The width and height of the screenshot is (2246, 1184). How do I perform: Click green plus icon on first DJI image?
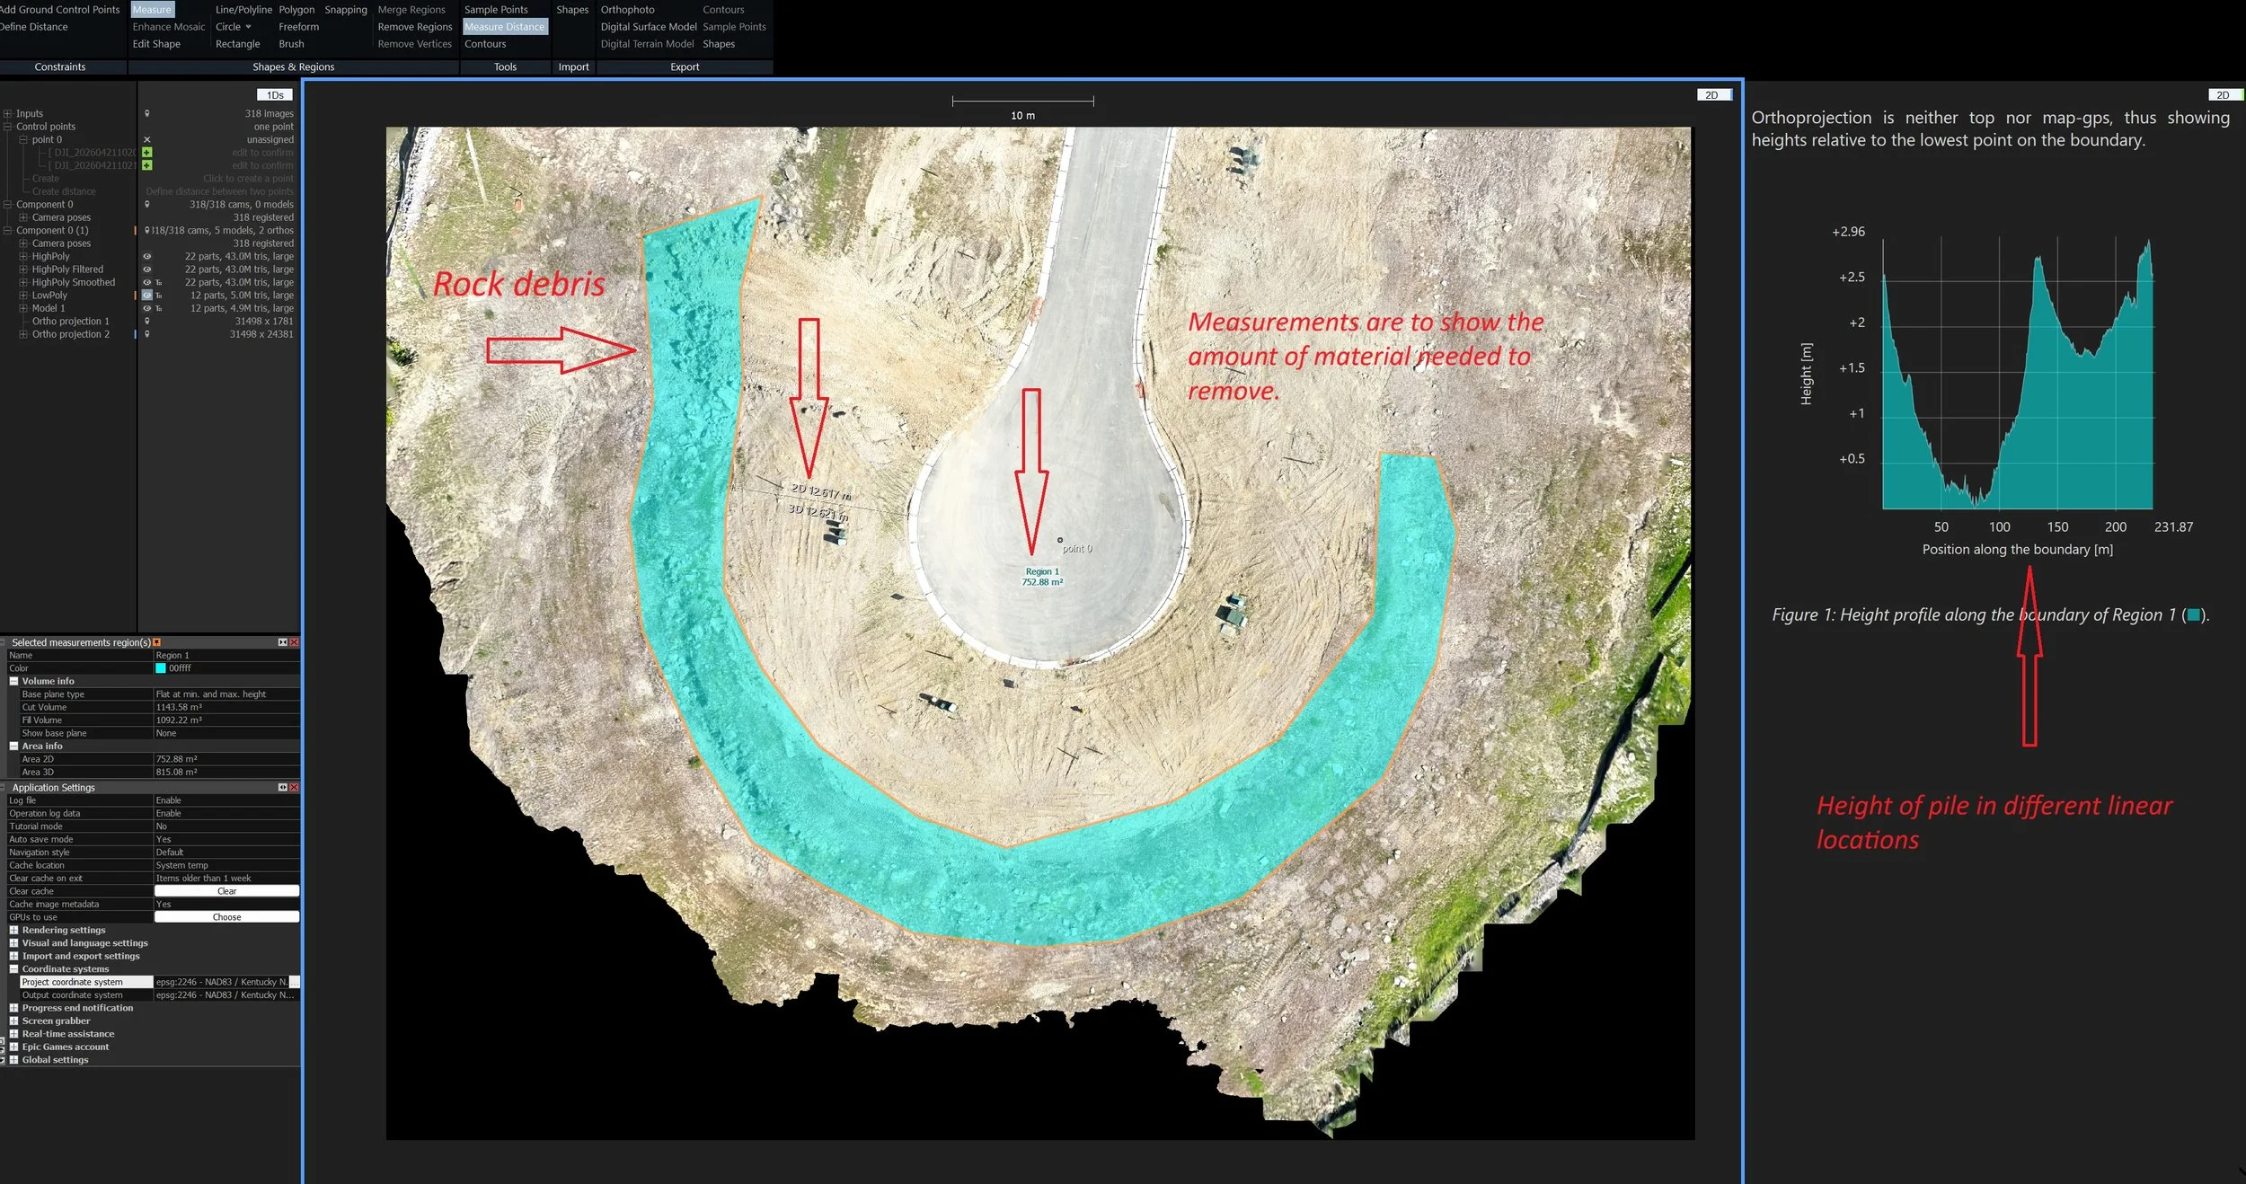[147, 153]
